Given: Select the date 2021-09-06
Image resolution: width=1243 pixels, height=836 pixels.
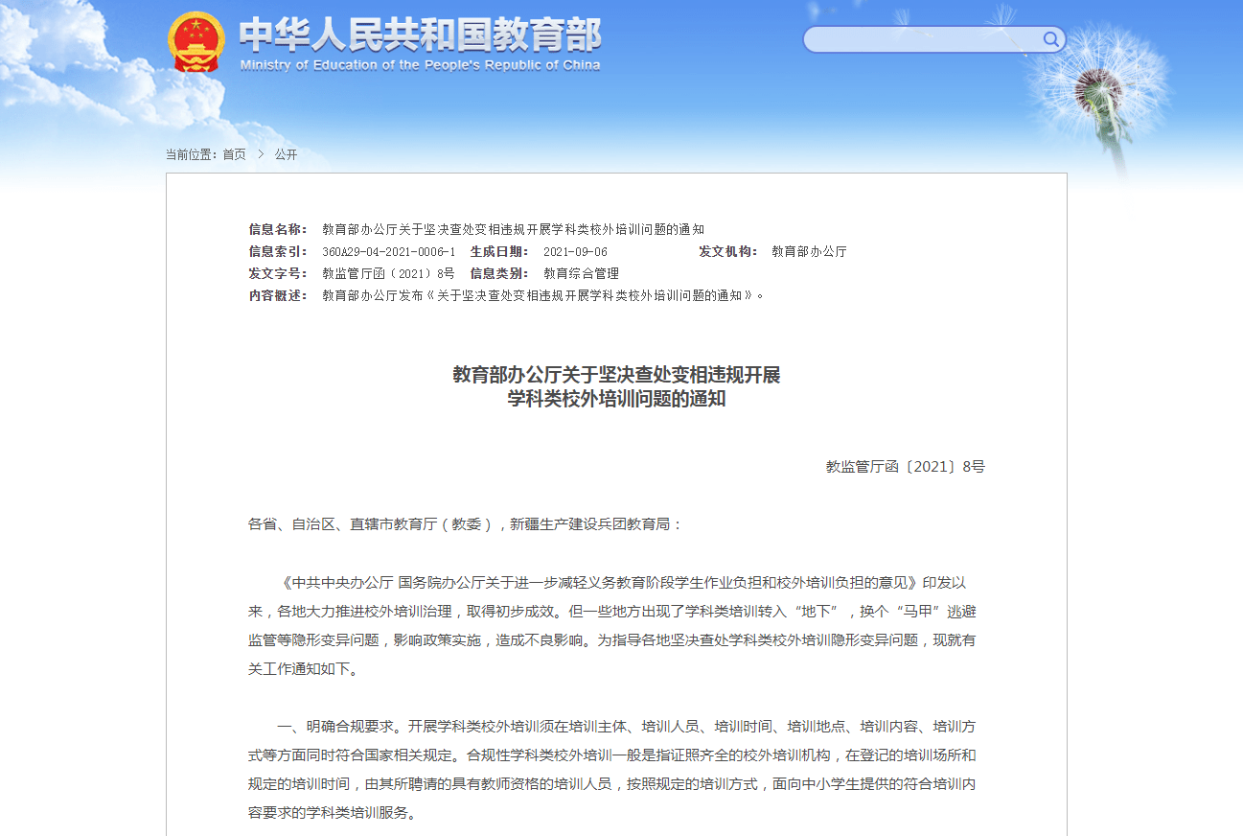Looking at the screenshot, I should 575,251.
